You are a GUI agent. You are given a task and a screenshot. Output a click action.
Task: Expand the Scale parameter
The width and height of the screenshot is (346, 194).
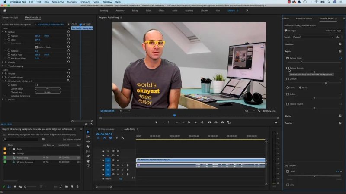[x=5, y=39]
